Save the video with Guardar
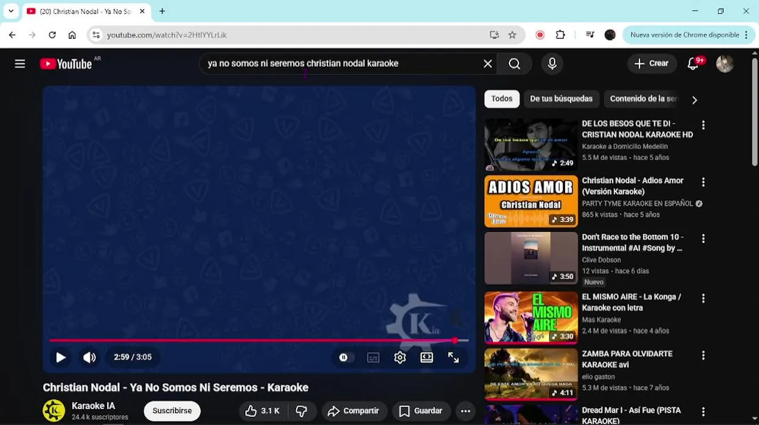This screenshot has width=759, height=425. [421, 411]
